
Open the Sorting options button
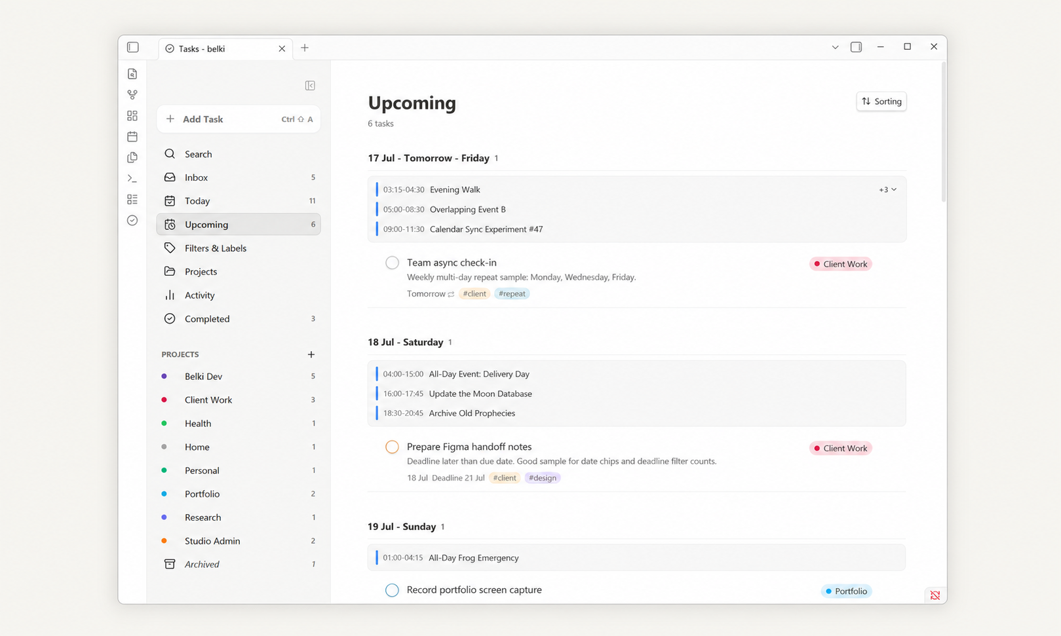(x=881, y=101)
